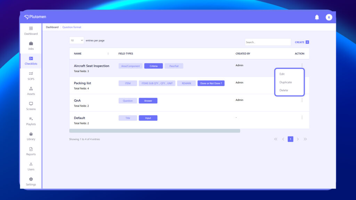Open the SOPS sidebar icon
356x200 pixels.
pyautogui.click(x=31, y=74)
